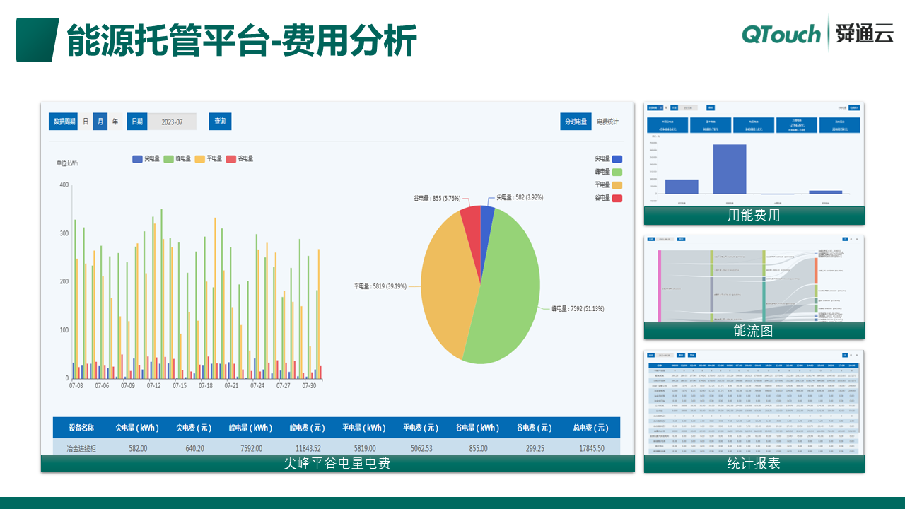The width and height of the screenshot is (905, 509).
Task: Toggle 峰电量 in the pie chart legend
Action: pos(617,171)
